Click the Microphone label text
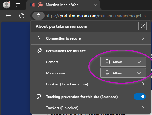This screenshot has height=115, width=152. click(56, 73)
